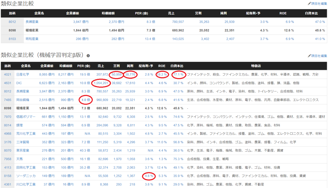The height and width of the screenshot is (188, 328).
Task: Click ソーダニッカ dividend yield 4.8 %
Action: (149, 176)
